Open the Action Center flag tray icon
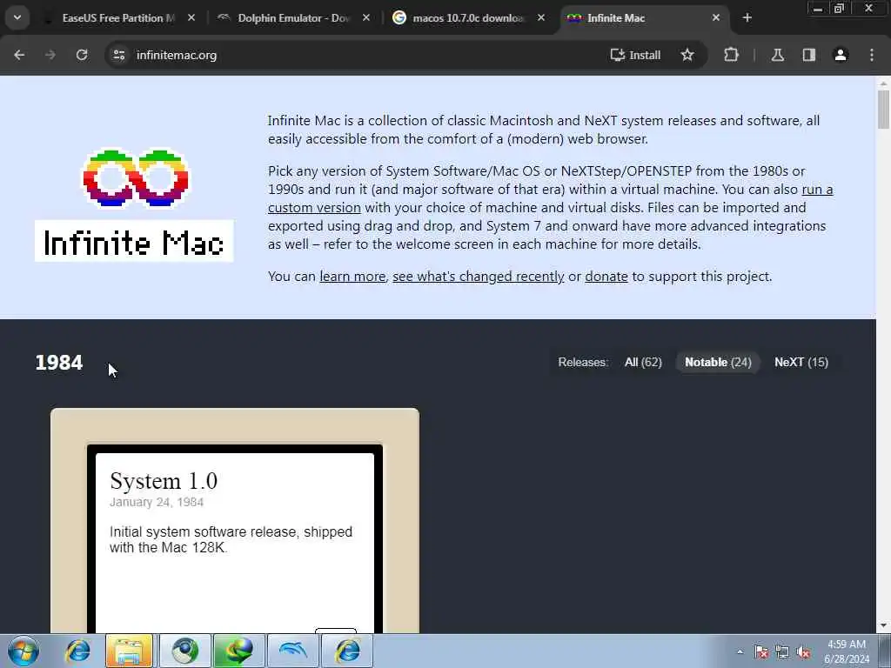The height and width of the screenshot is (668, 891). click(760, 651)
